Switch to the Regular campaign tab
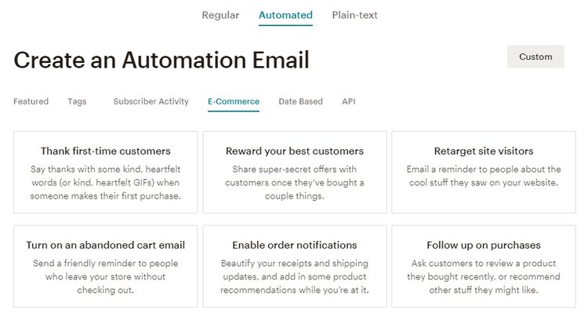This screenshot has height=314, width=588. [x=220, y=15]
